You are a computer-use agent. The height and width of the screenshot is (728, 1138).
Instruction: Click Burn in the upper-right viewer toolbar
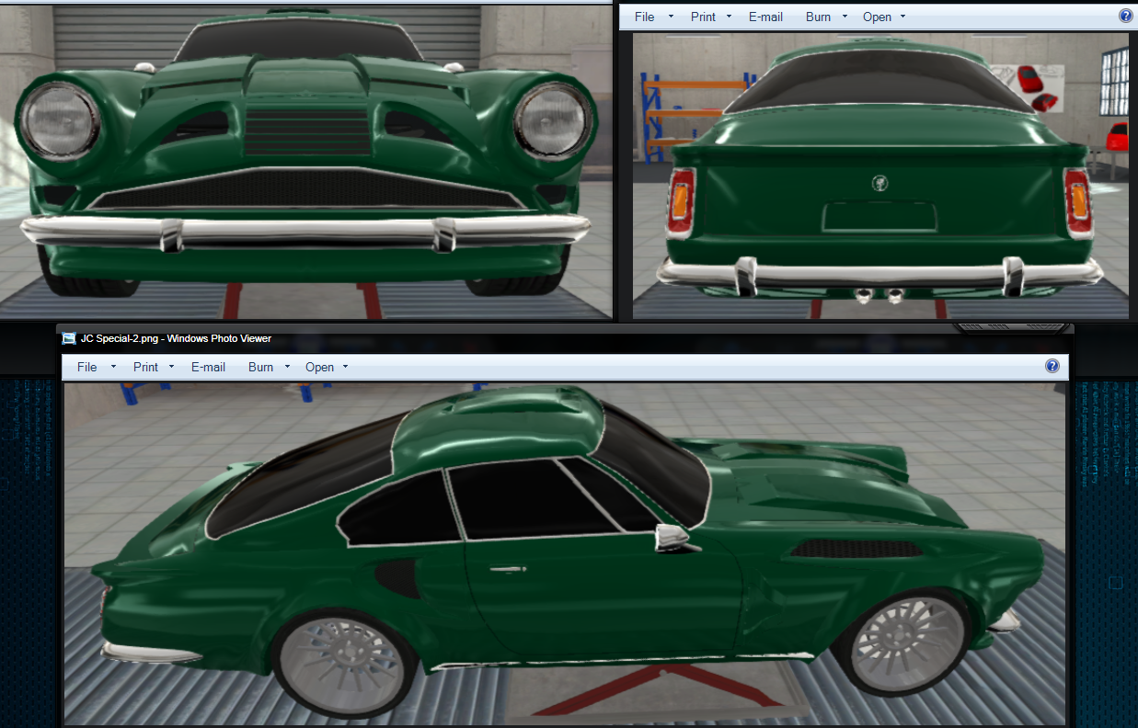coord(818,17)
